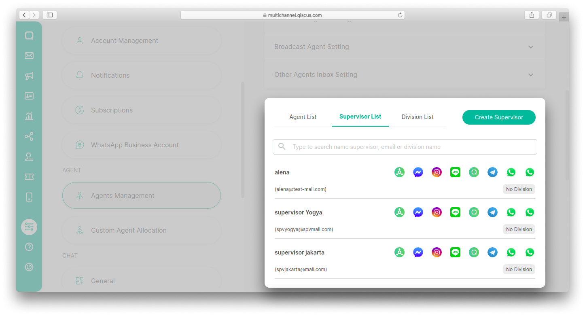This screenshot has width=585, height=316.
Task: Click supervisor jakarta's No Division badge
Action: 519,269
